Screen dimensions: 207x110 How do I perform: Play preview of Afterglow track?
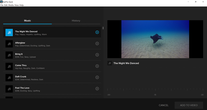click(97, 44)
